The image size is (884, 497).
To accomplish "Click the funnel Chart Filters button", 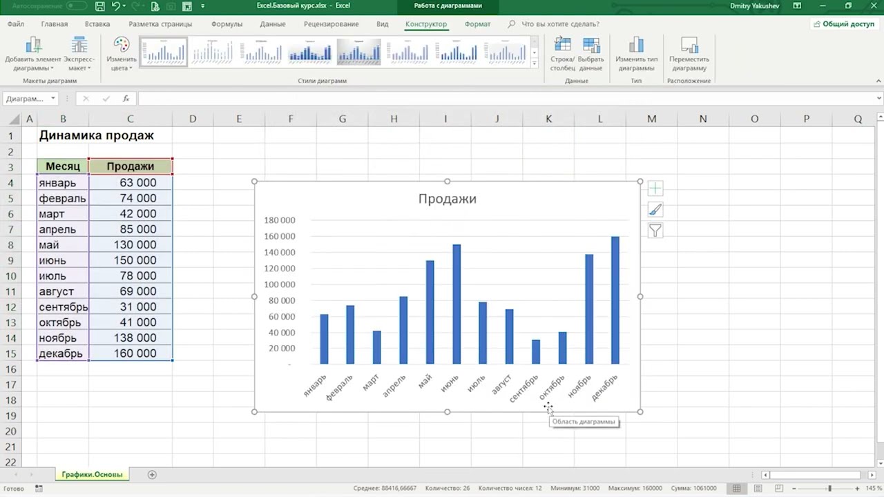I will tap(655, 231).
